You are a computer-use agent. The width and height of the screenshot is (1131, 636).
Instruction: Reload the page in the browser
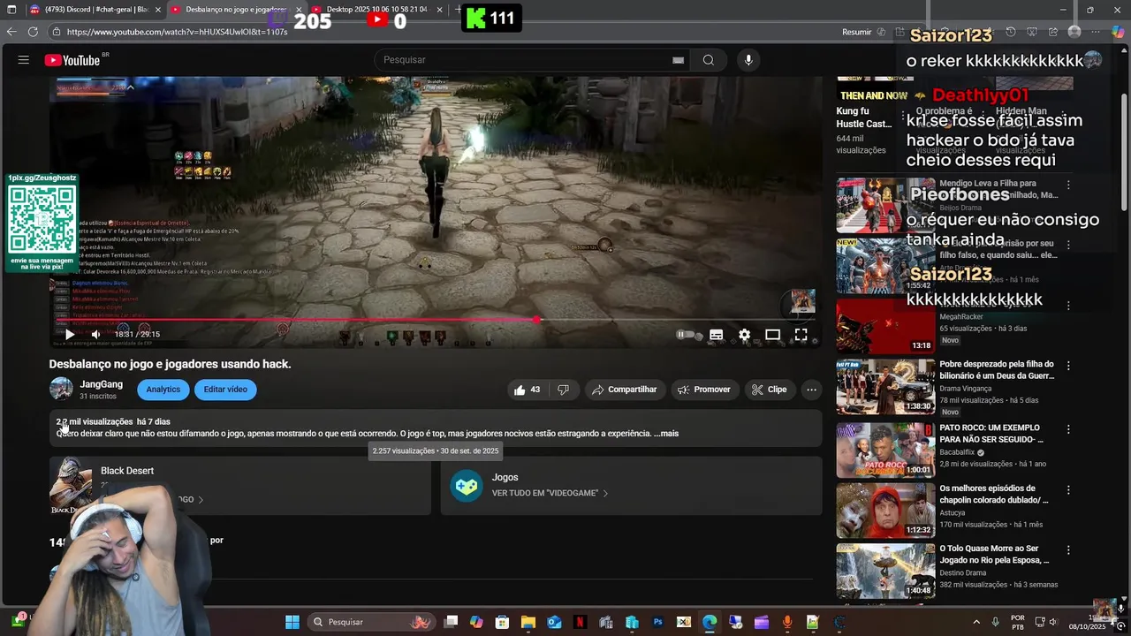(33, 32)
